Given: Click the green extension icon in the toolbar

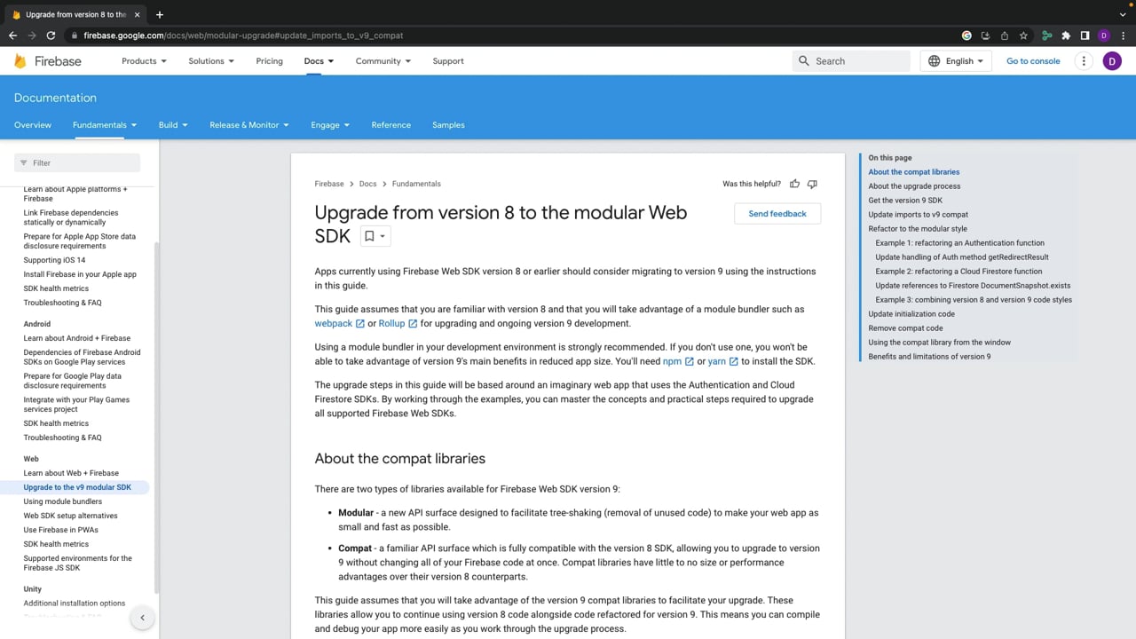Looking at the screenshot, I should [1047, 35].
